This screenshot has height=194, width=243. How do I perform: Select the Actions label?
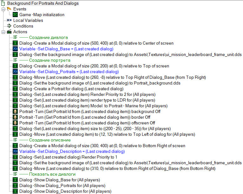[20, 32]
